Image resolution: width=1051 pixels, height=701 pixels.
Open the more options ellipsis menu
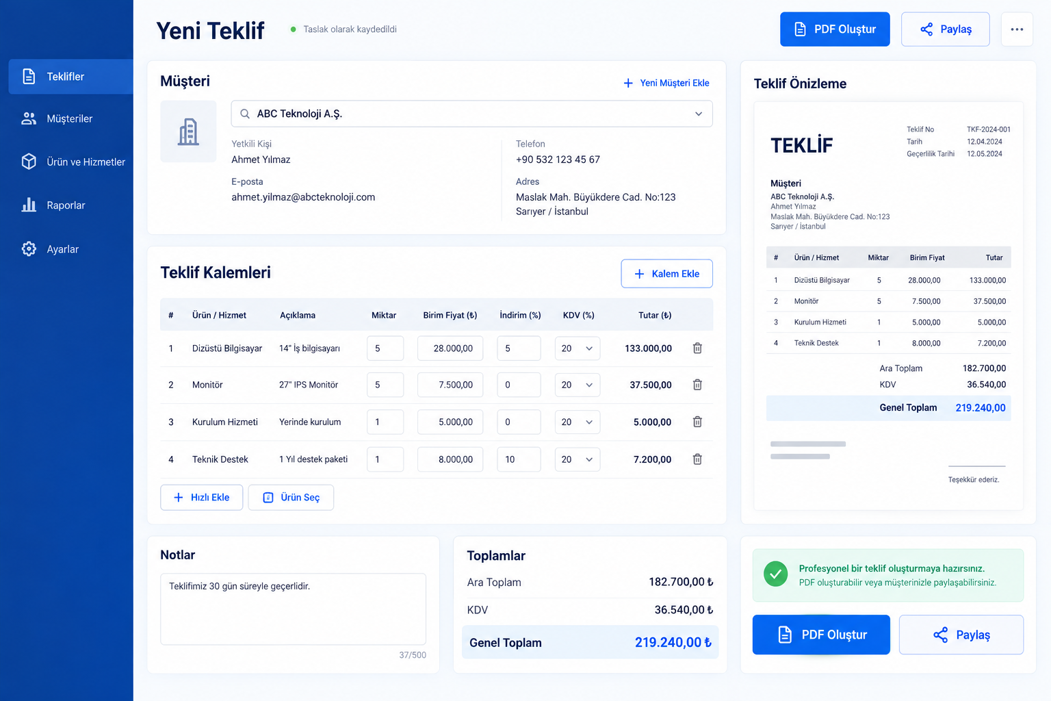(1017, 29)
